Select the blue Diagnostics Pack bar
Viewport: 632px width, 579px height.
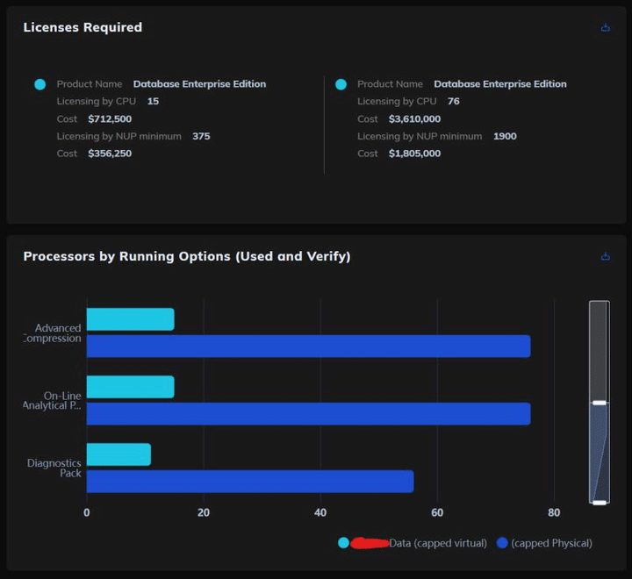click(x=249, y=482)
